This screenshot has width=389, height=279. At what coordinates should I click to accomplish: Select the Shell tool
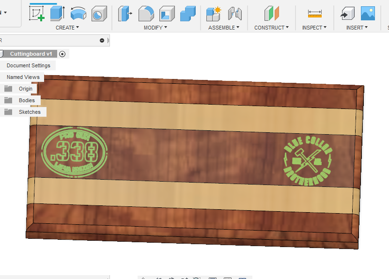[x=167, y=14]
